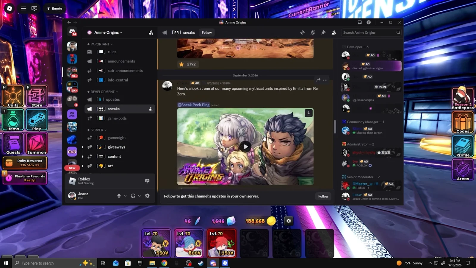This screenshot has height=268, width=476.
Task: Open the Roblox chat bubble icon
Action: (x=35, y=8)
